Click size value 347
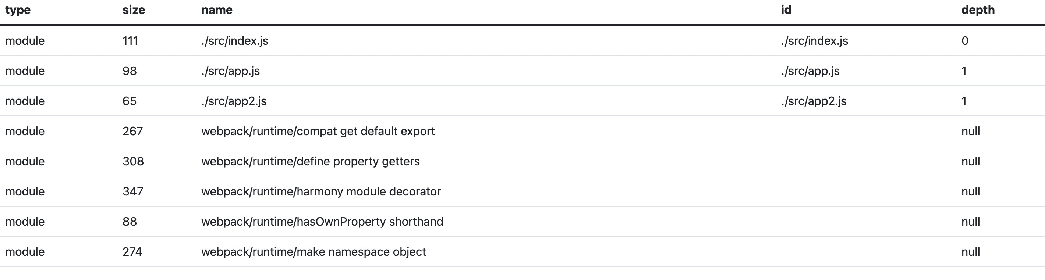This screenshot has height=280, width=1045. (133, 191)
